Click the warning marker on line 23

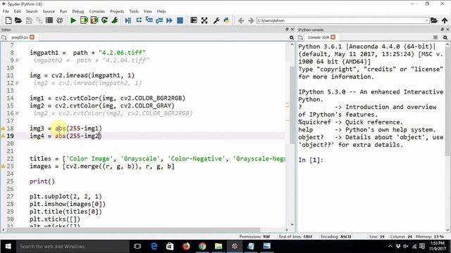click(3, 166)
